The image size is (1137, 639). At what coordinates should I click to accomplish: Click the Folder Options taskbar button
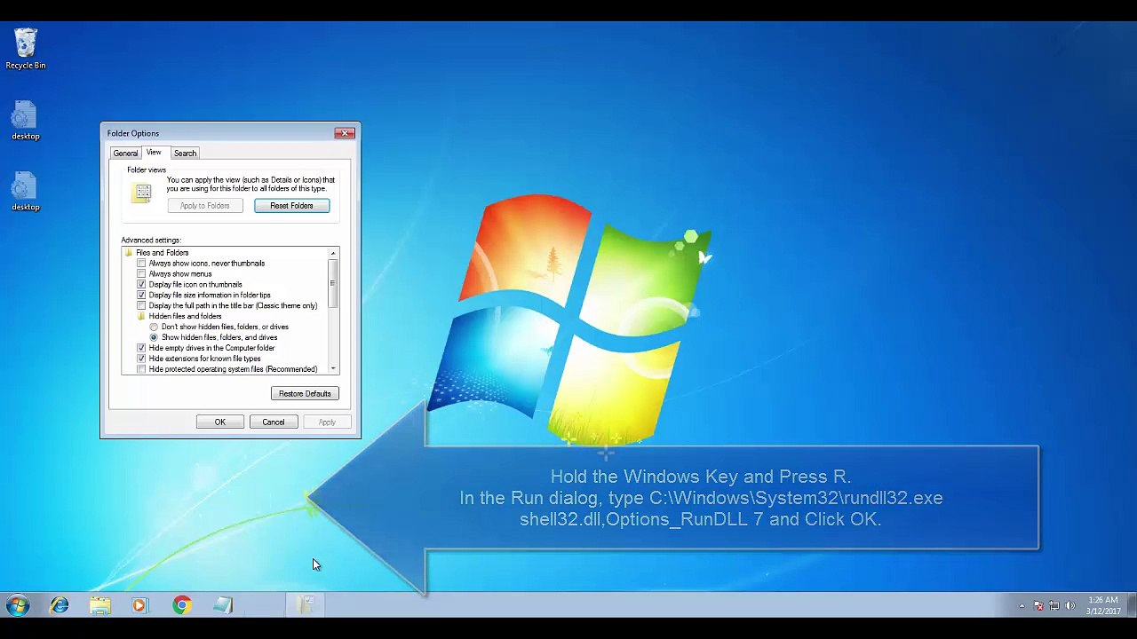(305, 605)
